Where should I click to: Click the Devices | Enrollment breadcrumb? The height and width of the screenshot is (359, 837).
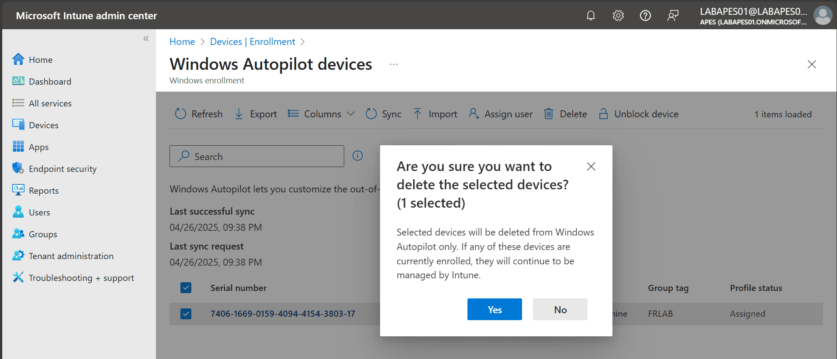(x=252, y=41)
